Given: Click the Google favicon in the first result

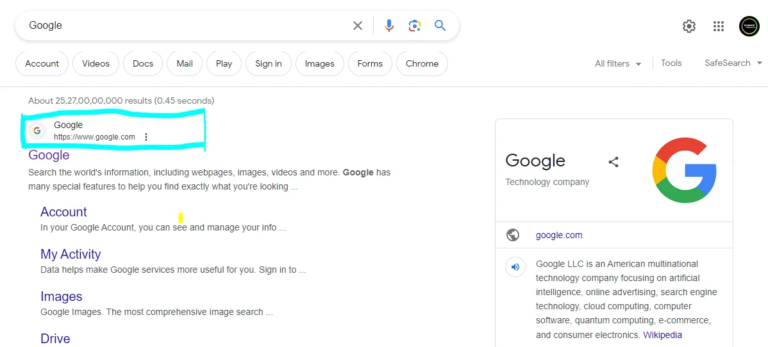Looking at the screenshot, I should click(x=37, y=131).
